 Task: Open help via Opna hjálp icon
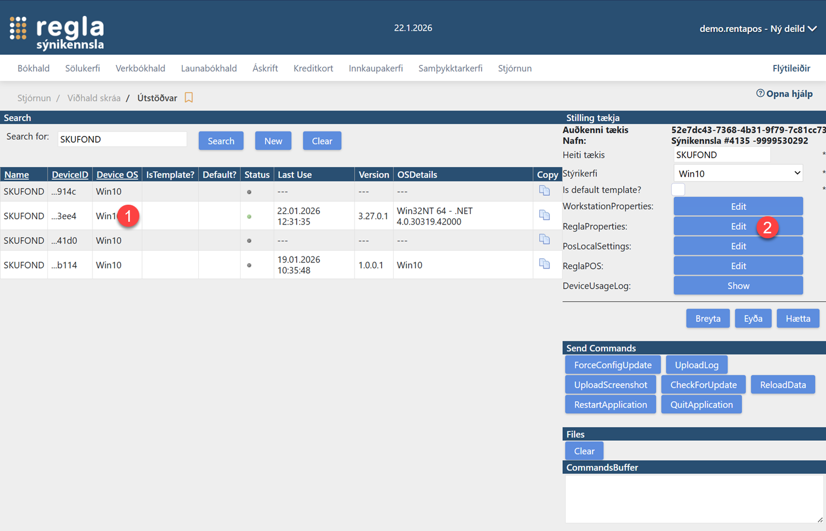760,94
